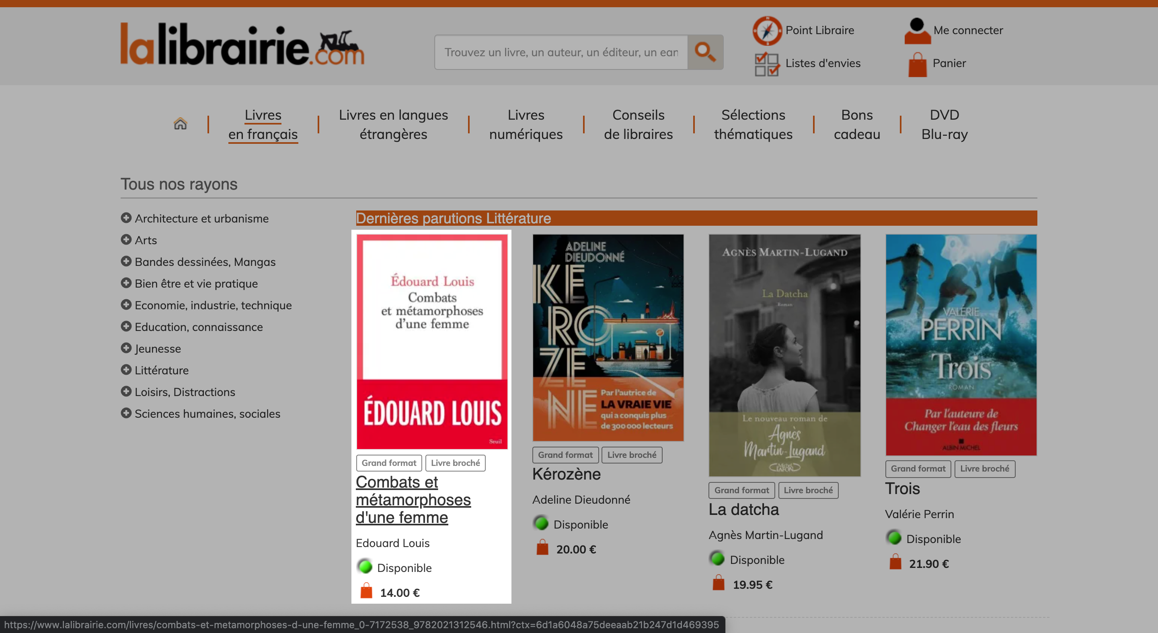The height and width of the screenshot is (633, 1158).
Task: Click bag icon next to 20.00 €
Action: coord(542,547)
